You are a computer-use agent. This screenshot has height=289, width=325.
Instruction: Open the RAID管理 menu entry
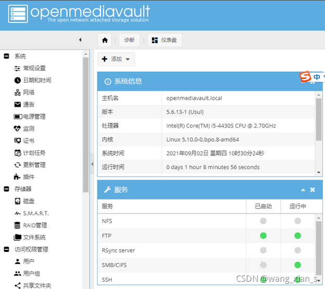[x=35, y=225]
